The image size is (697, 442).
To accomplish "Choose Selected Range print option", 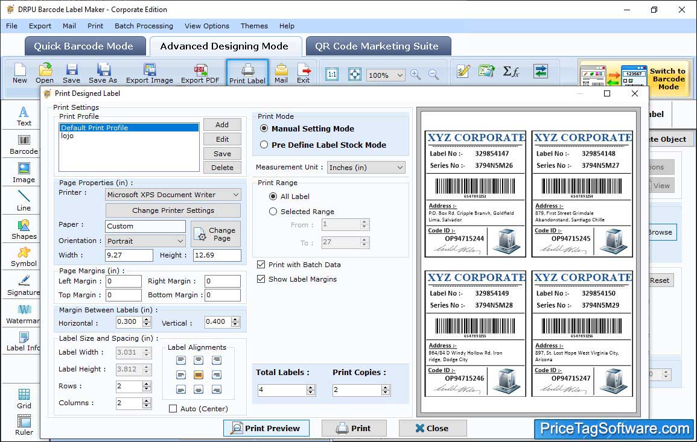I will pos(273,212).
